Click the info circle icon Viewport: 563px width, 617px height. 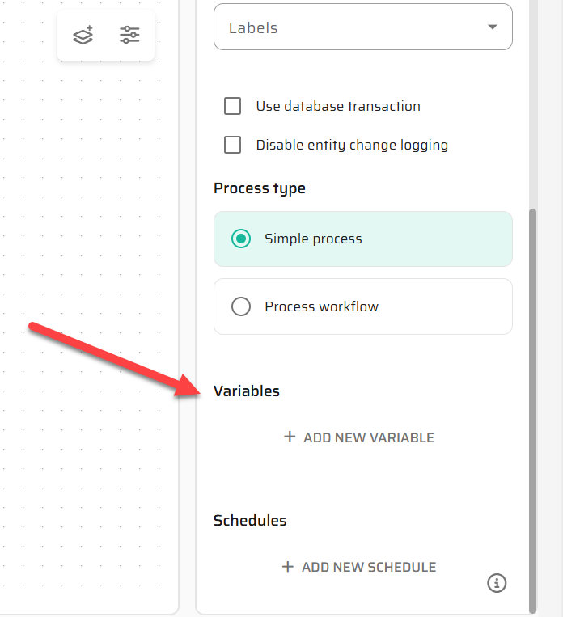click(497, 582)
